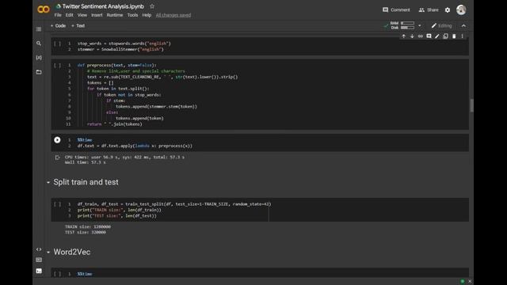
Task: Click the green connection status dot
Action: coord(463,282)
